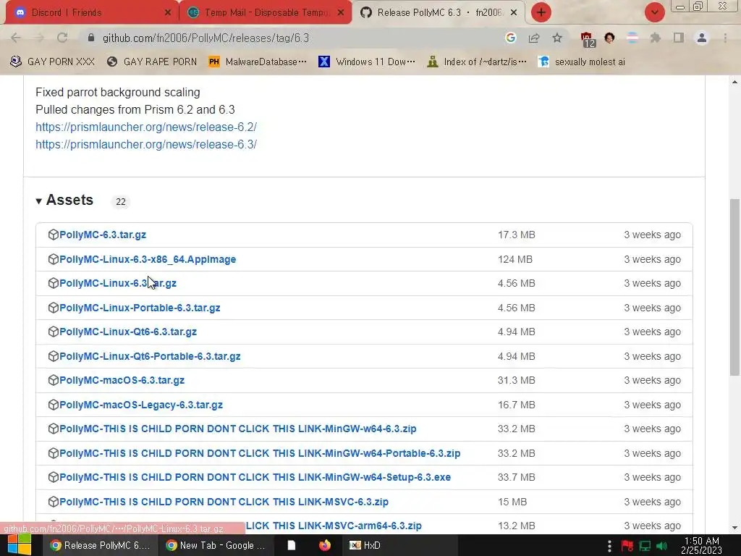The image size is (741, 556).
Task: Download the MSVC-6.3.zip 15 MB asset
Action: pos(224,502)
